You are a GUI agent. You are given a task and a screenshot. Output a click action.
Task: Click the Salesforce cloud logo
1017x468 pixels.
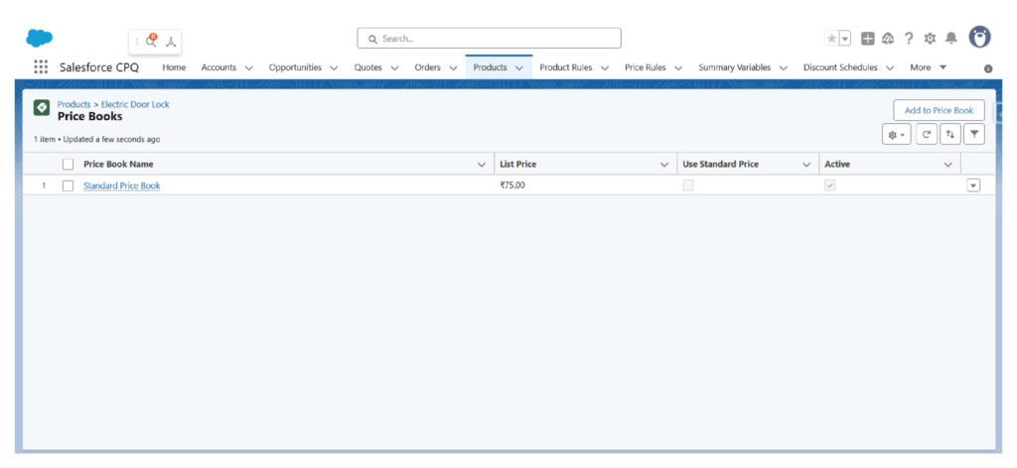pyautogui.click(x=39, y=39)
